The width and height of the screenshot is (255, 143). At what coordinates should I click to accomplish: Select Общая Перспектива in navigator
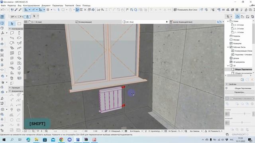point(243,70)
